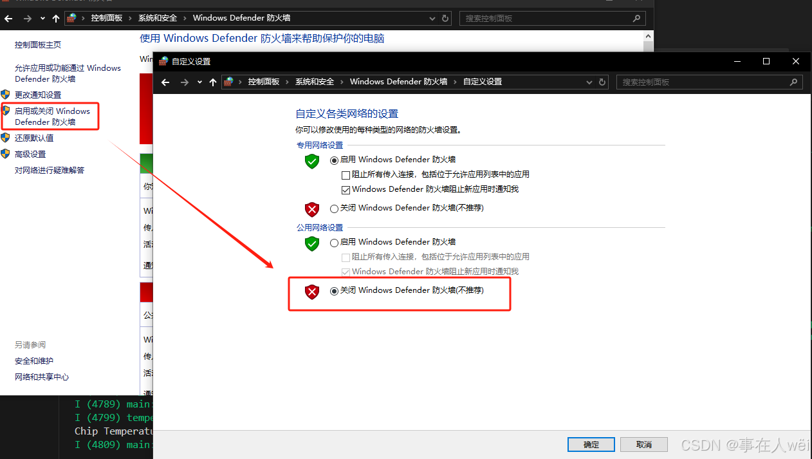Click 控制面板 breadcrumb in front window

pos(264,82)
